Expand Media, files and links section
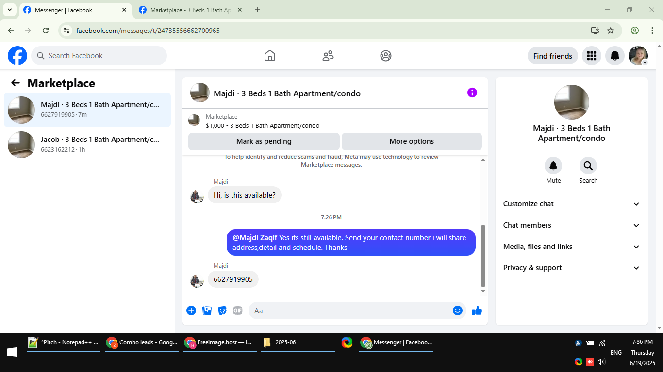 (x=572, y=247)
